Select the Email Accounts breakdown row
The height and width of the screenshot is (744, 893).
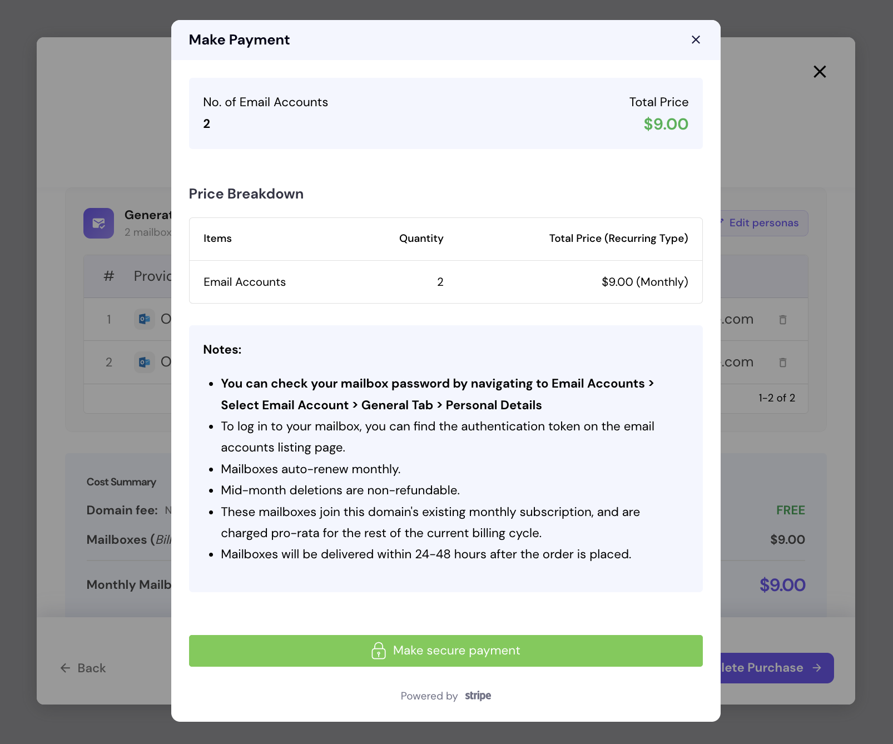pyautogui.click(x=445, y=282)
